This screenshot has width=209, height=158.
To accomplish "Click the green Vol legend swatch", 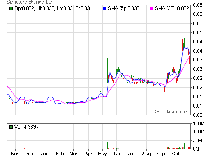I will click(11, 127).
